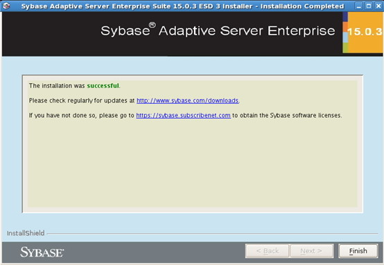Image resolution: width=384 pixels, height=265 pixels.
Task: Click the Finish button
Action: click(358, 251)
